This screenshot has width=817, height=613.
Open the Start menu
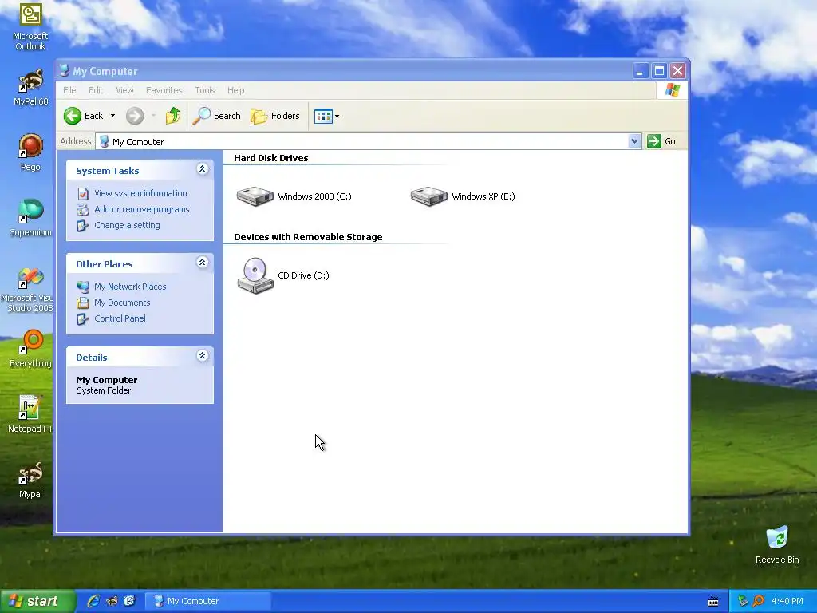(x=37, y=601)
